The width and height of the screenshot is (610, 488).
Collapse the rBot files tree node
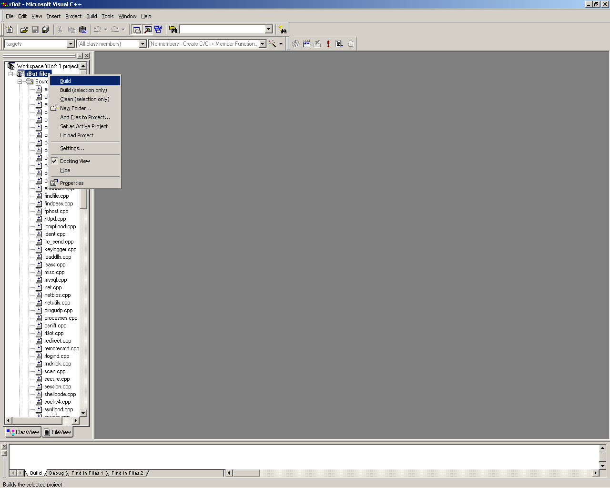(x=10, y=74)
